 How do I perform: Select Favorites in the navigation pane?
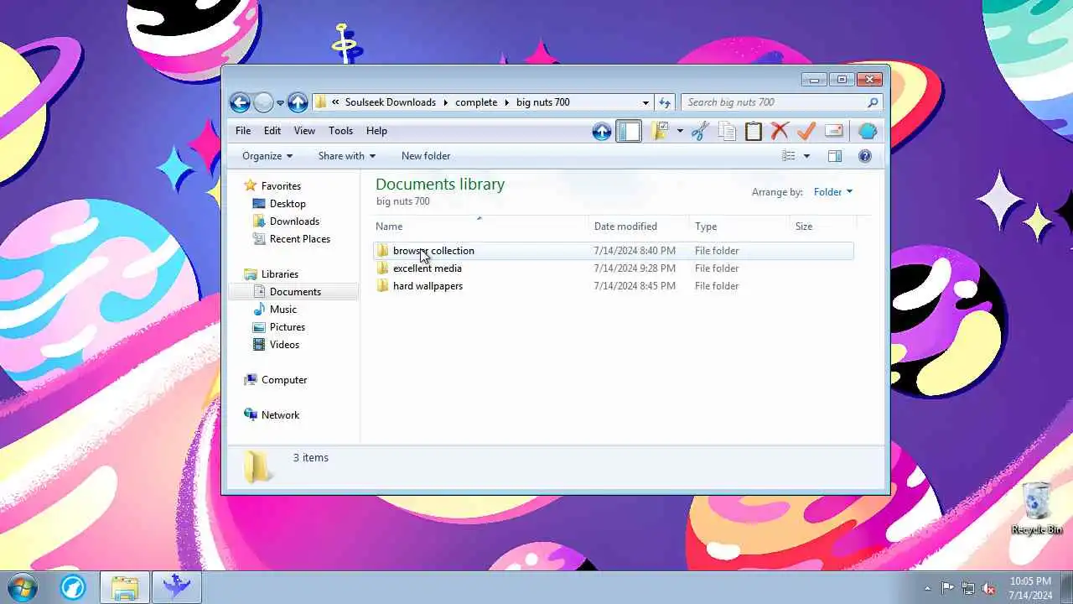point(281,186)
